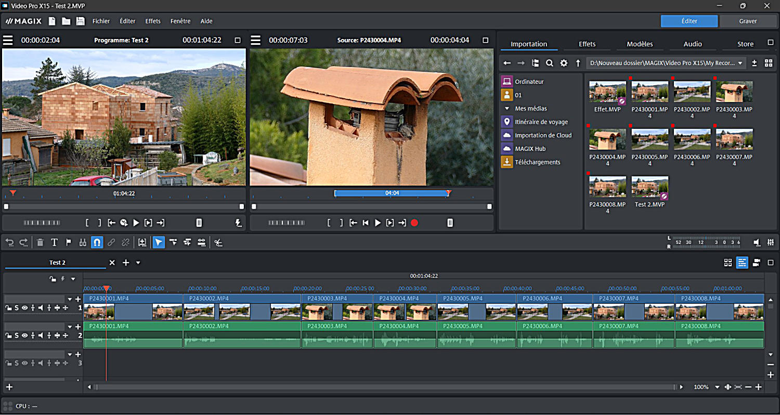Solo track 1 with the S button
This screenshot has width=780, height=415.
pos(16,308)
